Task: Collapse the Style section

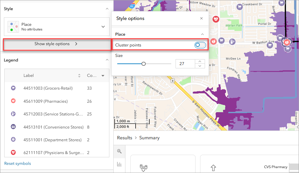Action: tap(107, 9)
